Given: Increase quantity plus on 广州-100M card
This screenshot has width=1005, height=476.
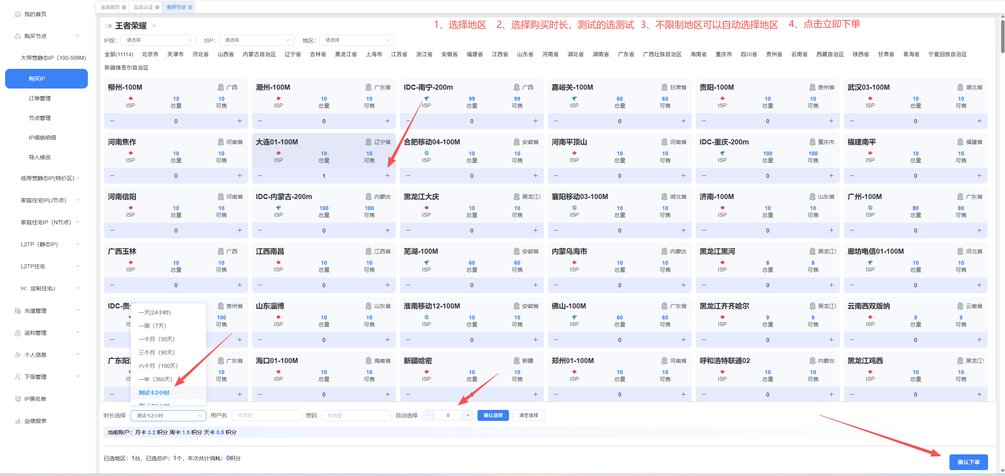Looking at the screenshot, I should (x=979, y=231).
